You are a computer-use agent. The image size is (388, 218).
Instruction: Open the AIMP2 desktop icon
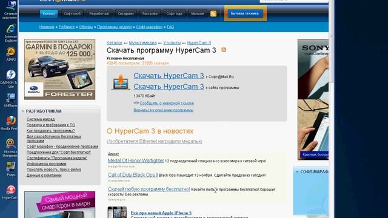(11, 54)
